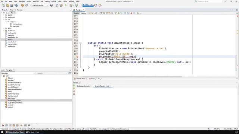Click the Profile Project clock icon

77,5
